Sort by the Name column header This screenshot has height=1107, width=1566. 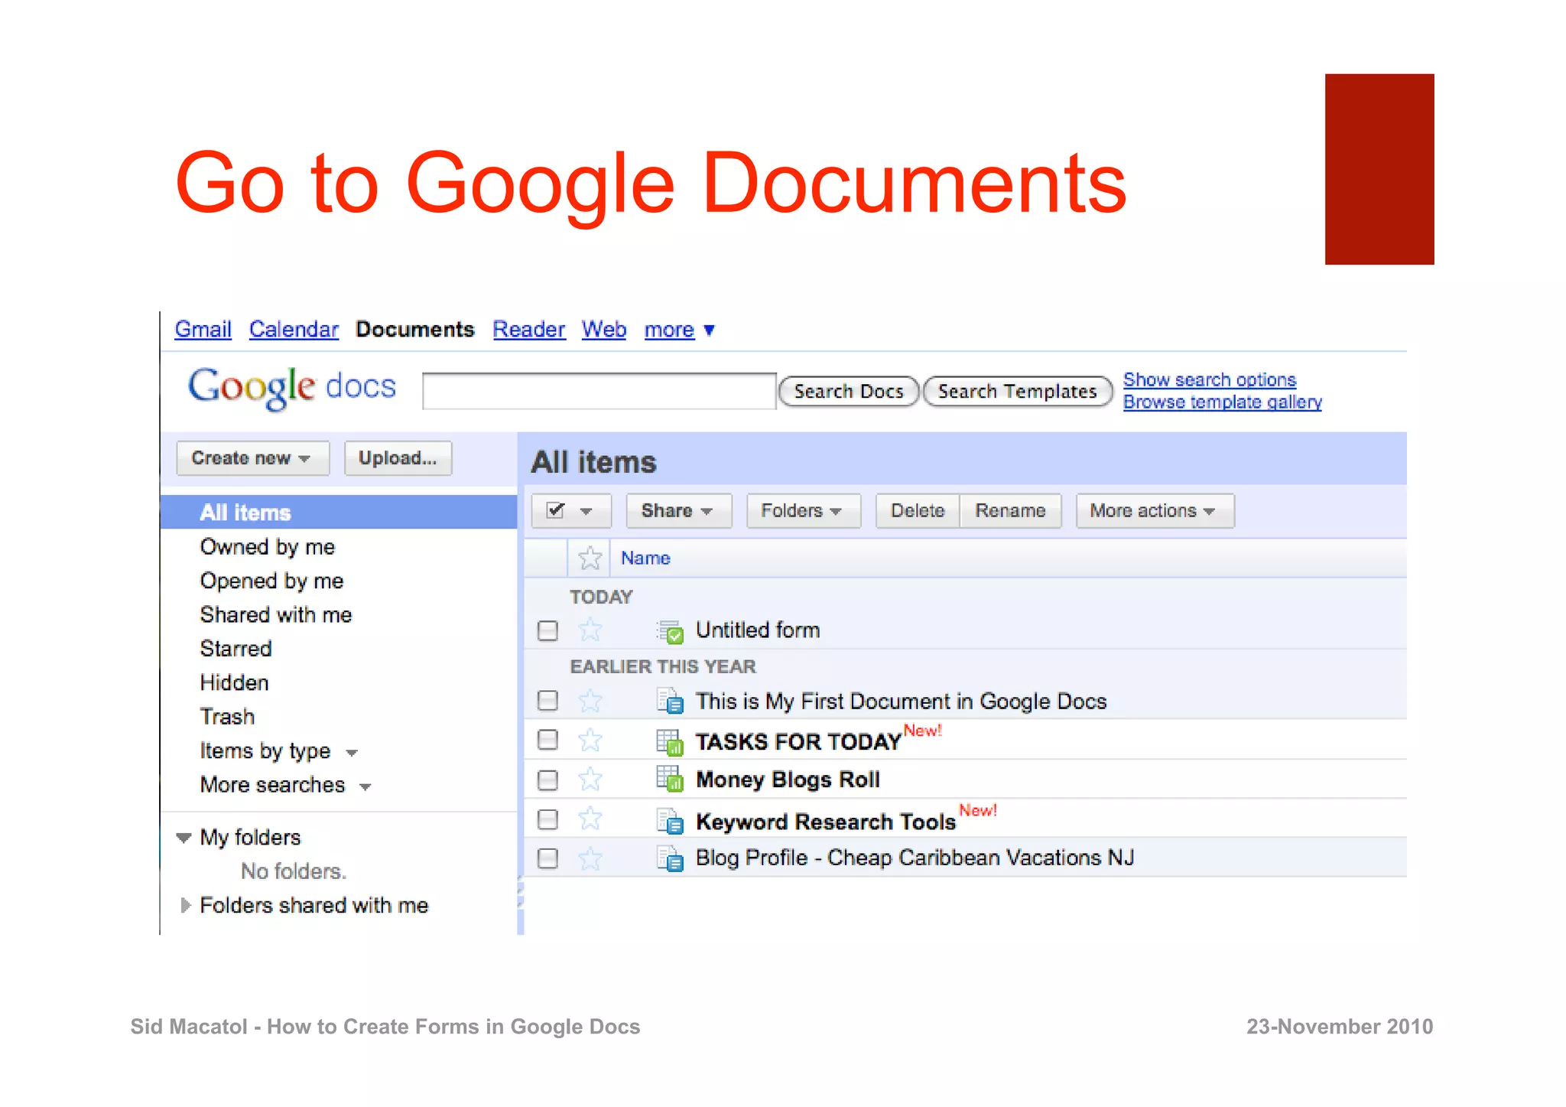pos(645,558)
